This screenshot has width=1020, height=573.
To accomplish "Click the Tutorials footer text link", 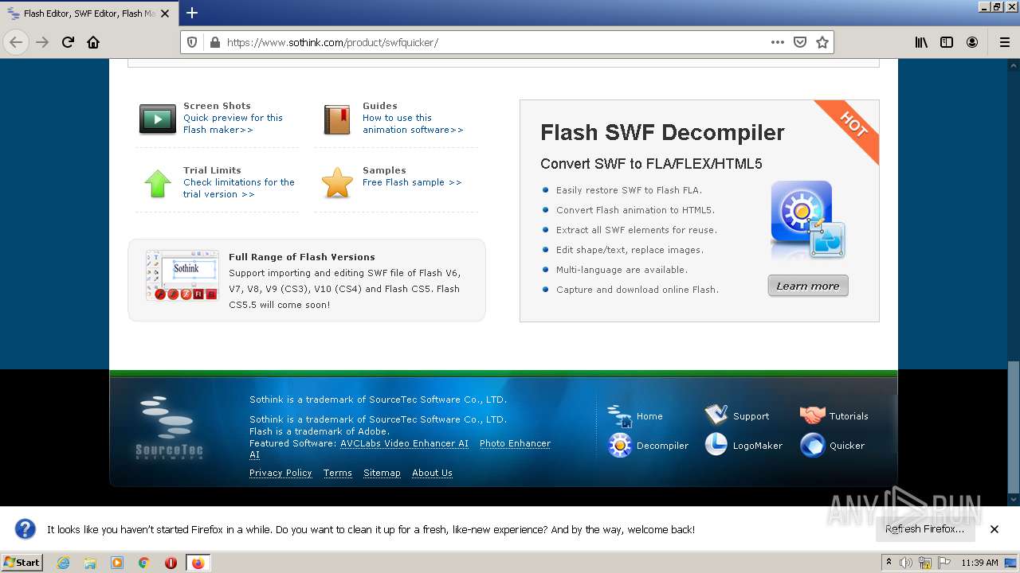I will (x=849, y=415).
